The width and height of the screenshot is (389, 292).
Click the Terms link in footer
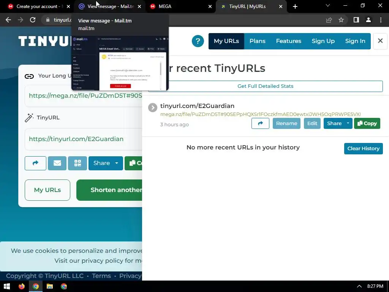[x=101, y=276]
